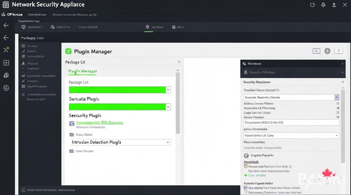This screenshot has width=351, height=195.
Task: Click the Plugin Manager vertical scrollbar
Action: 178,103
